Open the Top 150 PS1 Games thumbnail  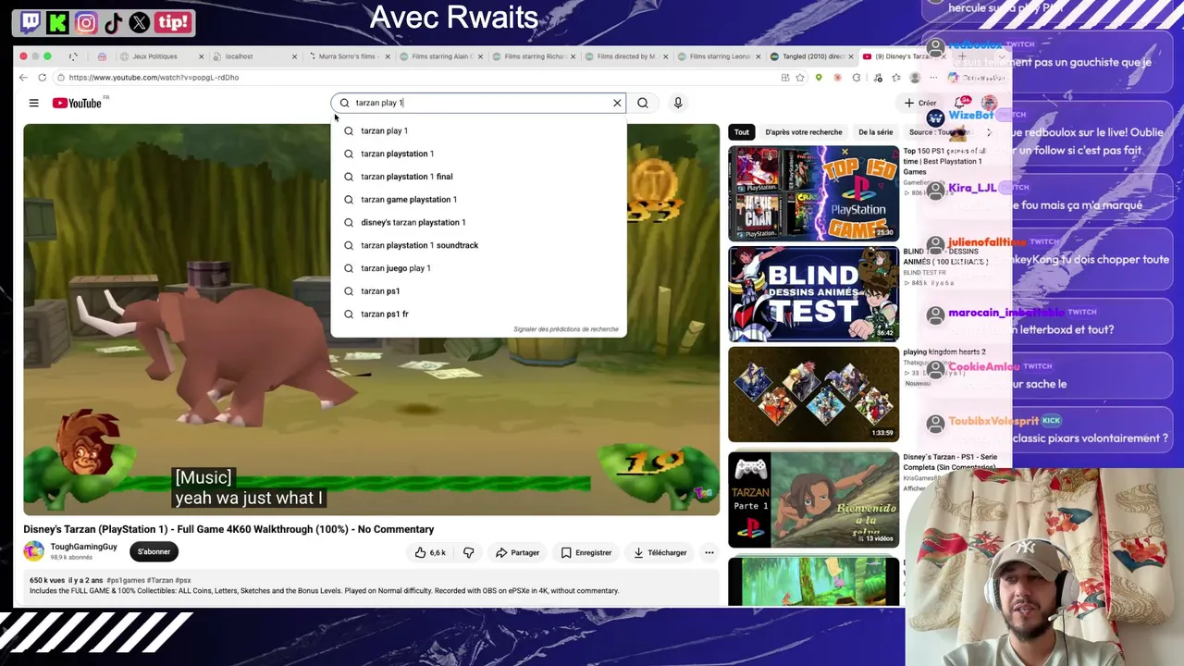(814, 193)
